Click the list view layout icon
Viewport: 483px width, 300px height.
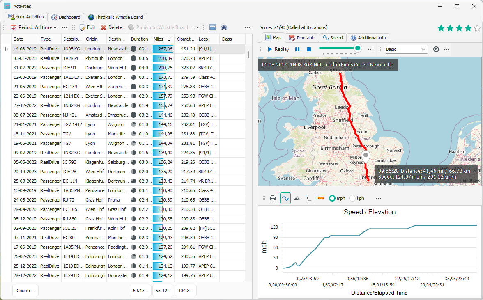(x=212, y=27)
